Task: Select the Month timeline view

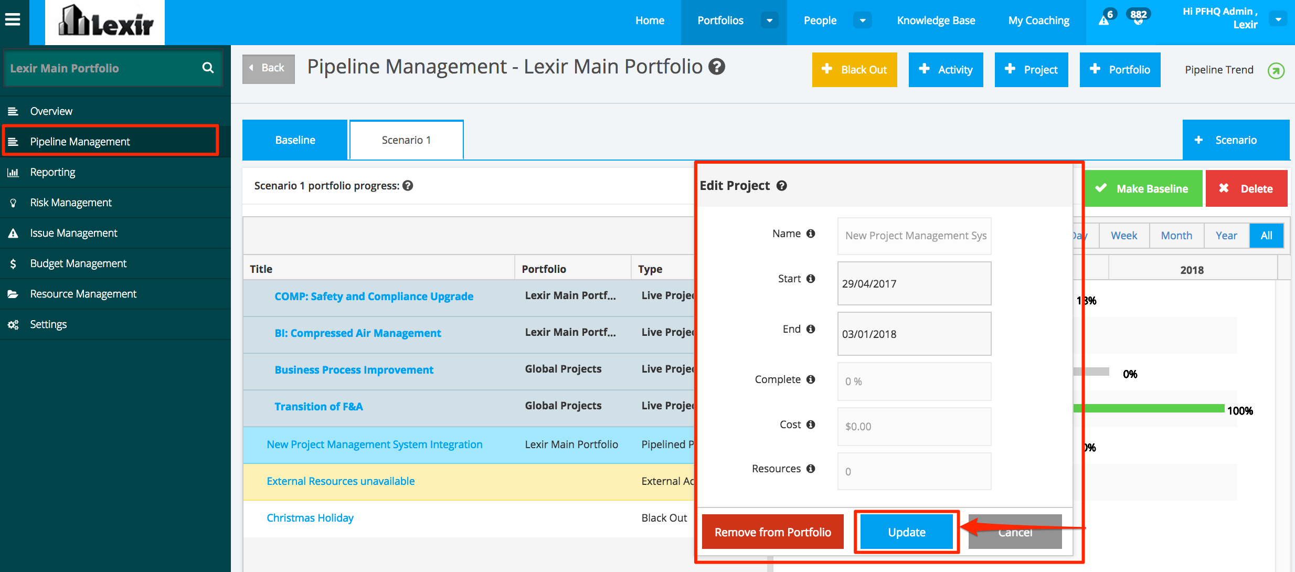Action: click(x=1176, y=236)
